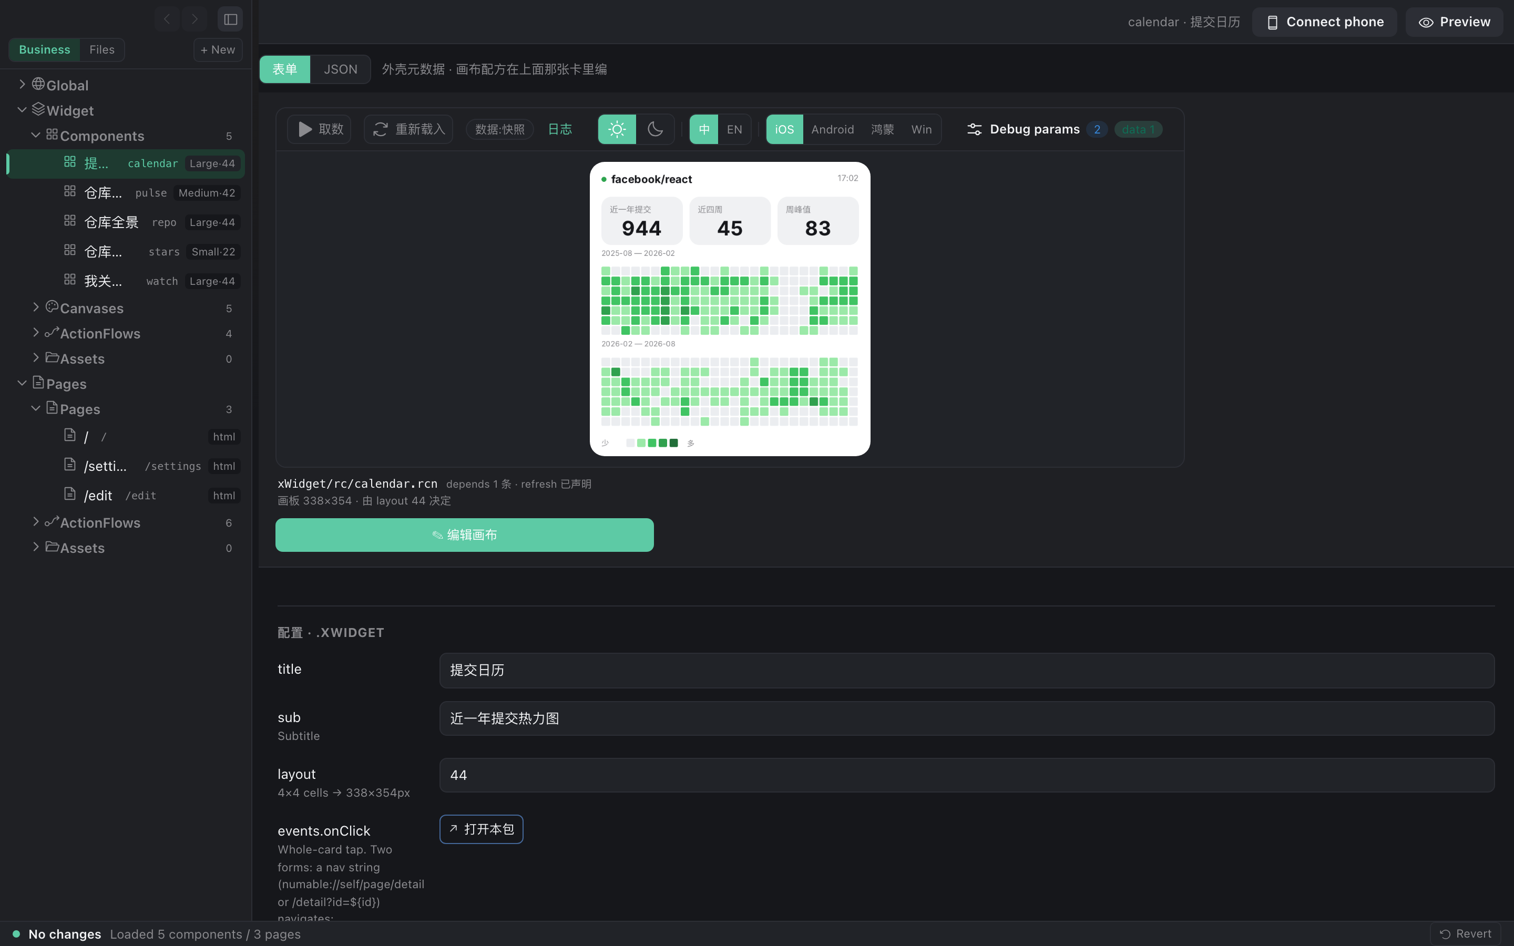Click the Revert undo arrow icon
This screenshot has width=1514, height=946.
[x=1445, y=934]
